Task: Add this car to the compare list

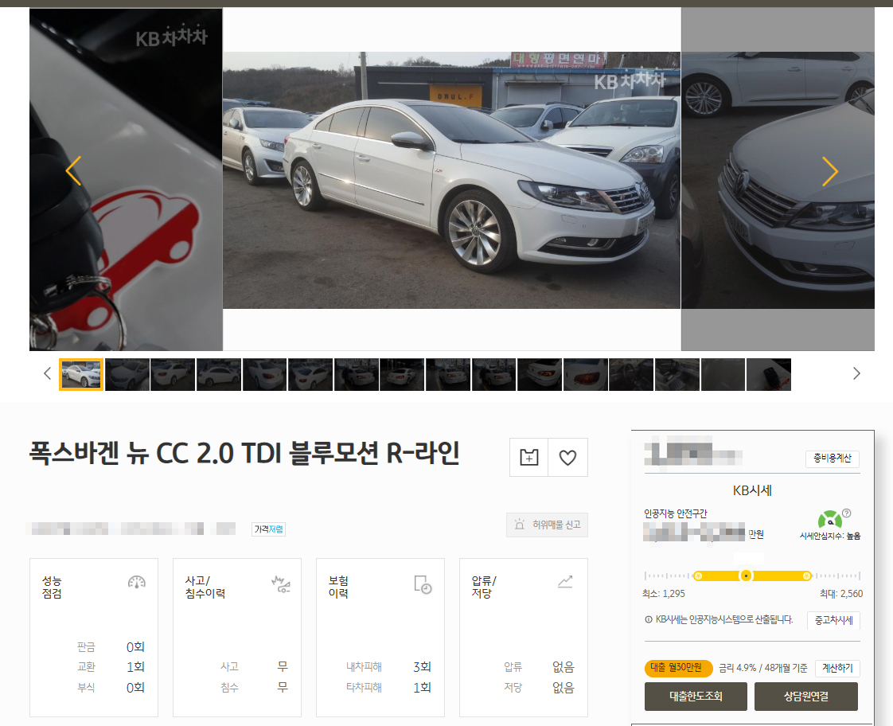Action: pos(528,457)
